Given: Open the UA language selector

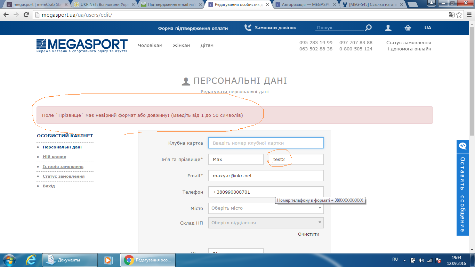Looking at the screenshot, I should pyautogui.click(x=428, y=28).
